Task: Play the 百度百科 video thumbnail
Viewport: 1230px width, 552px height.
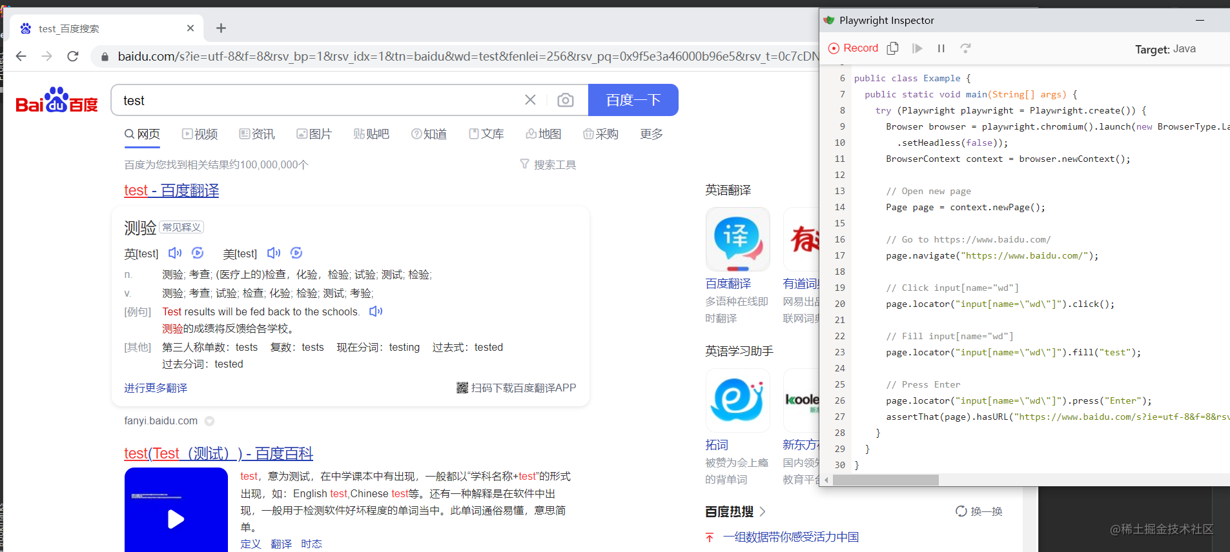Action: point(176,510)
